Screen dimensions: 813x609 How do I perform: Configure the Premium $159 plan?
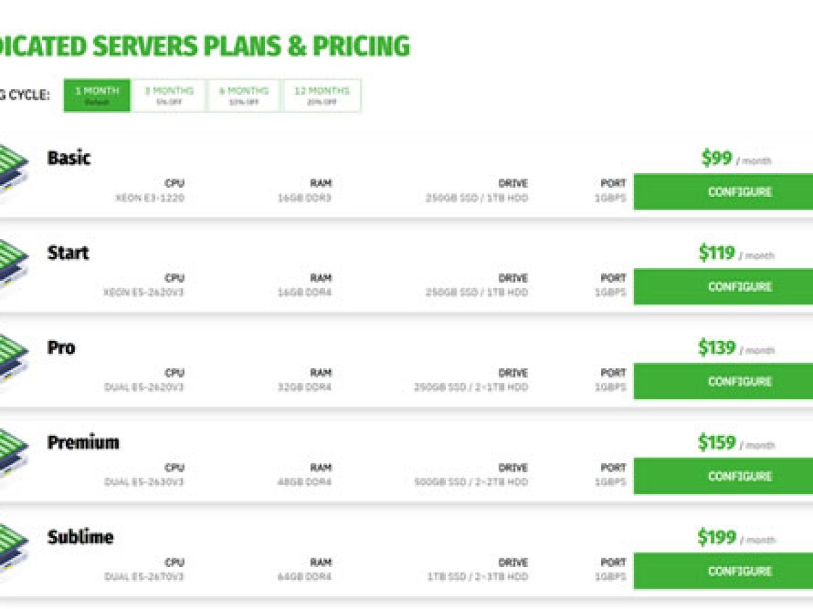click(x=724, y=476)
